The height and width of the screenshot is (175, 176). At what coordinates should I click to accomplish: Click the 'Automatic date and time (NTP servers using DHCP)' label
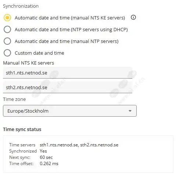[71, 30]
